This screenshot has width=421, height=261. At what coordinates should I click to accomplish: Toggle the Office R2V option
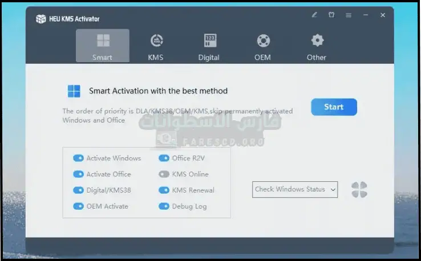(164, 158)
